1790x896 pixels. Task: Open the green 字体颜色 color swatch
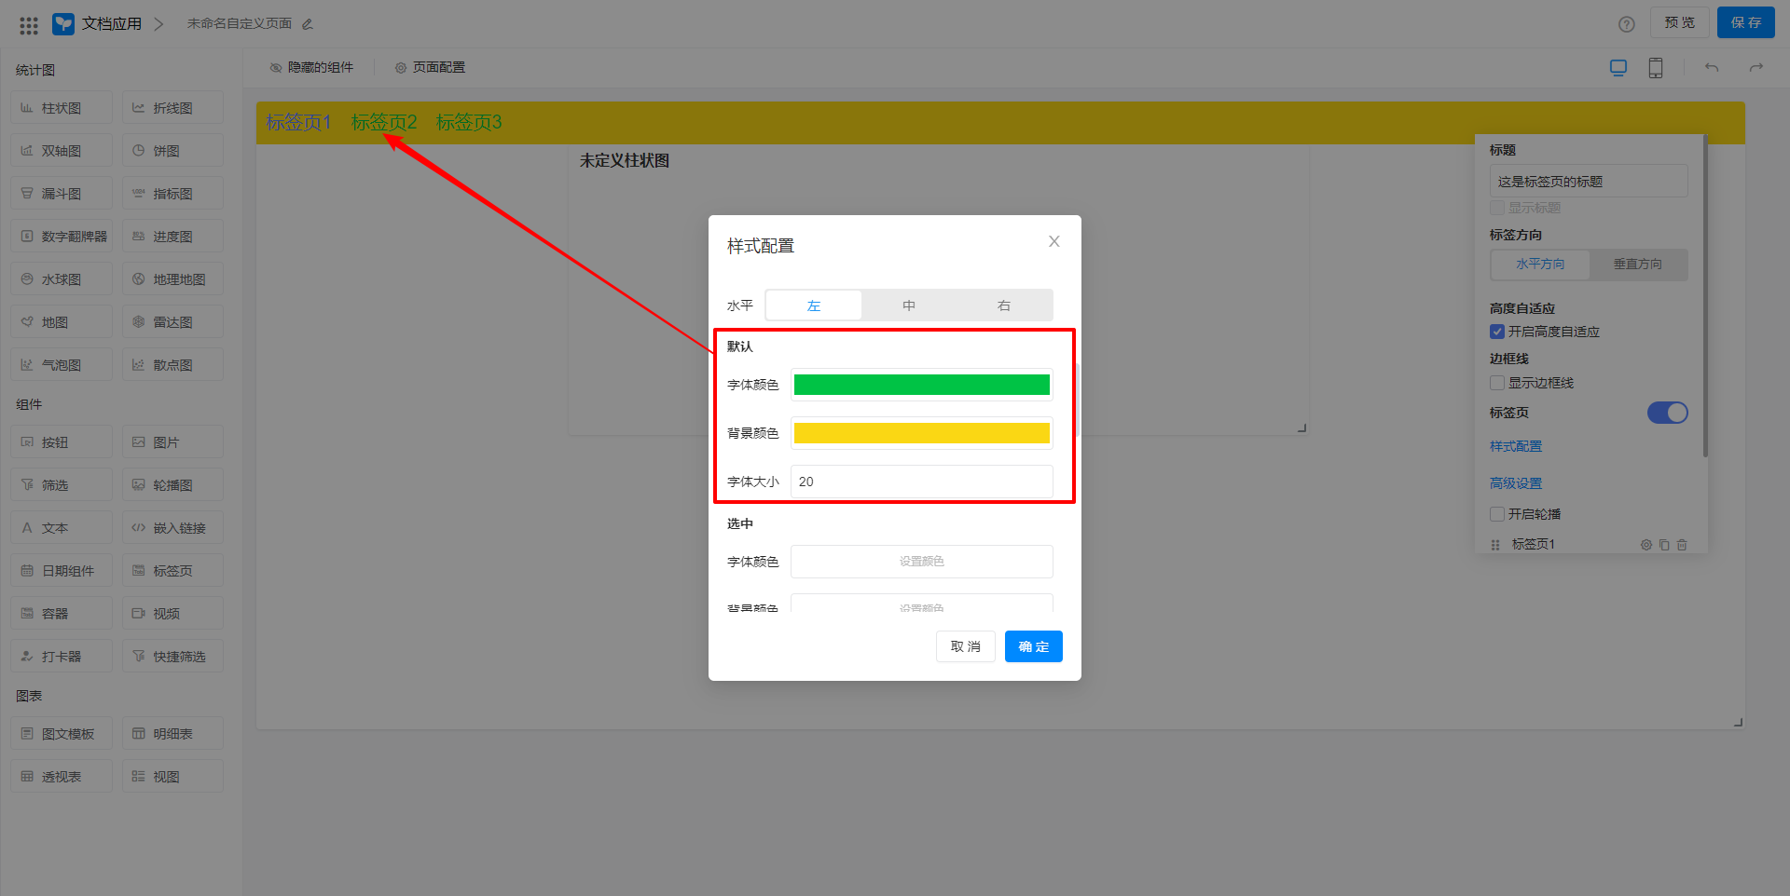click(x=921, y=385)
